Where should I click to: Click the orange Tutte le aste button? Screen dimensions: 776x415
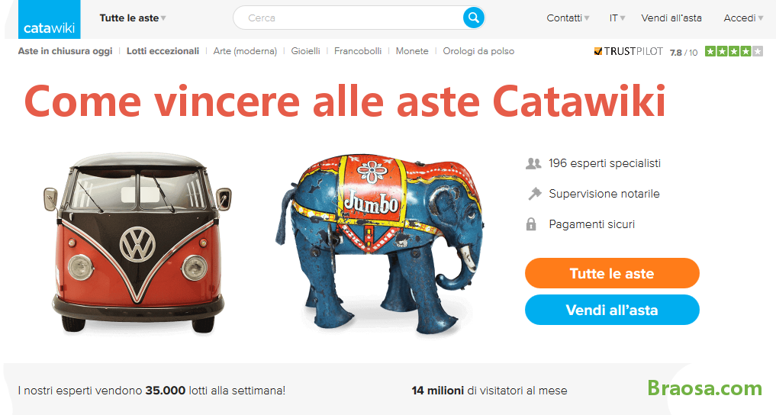point(612,273)
